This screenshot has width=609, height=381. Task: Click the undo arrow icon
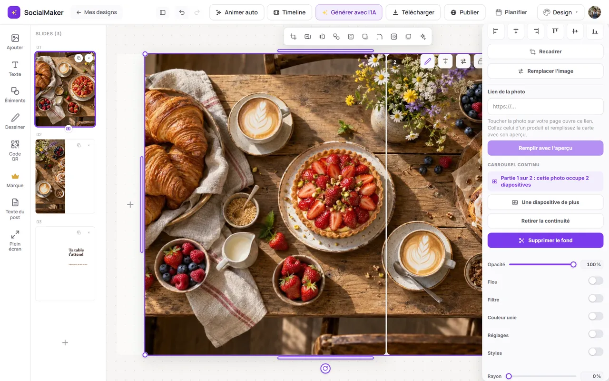(x=182, y=12)
